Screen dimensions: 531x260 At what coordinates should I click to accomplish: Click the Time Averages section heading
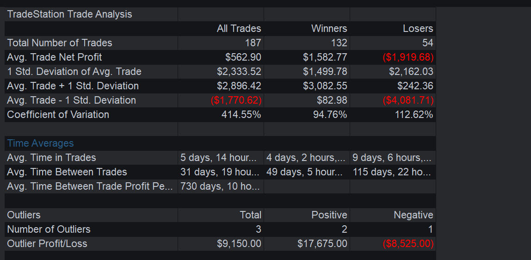(x=40, y=143)
